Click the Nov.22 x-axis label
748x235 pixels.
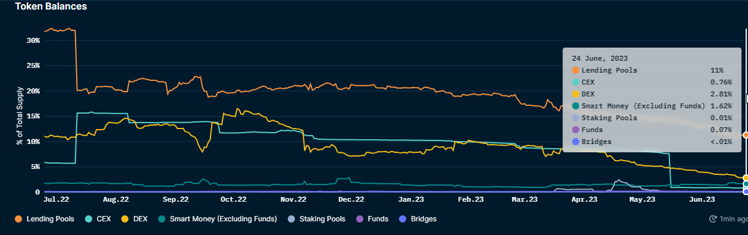293,200
